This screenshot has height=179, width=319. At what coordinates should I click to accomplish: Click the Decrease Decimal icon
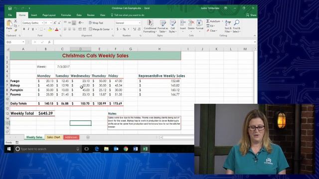(x=139, y=29)
